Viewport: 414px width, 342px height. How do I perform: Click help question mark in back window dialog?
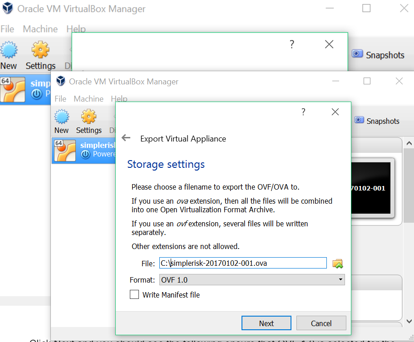(x=292, y=44)
